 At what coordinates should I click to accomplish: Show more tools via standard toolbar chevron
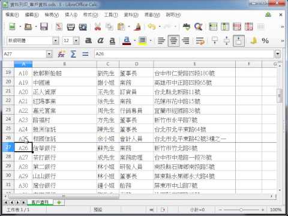(x=283, y=26)
